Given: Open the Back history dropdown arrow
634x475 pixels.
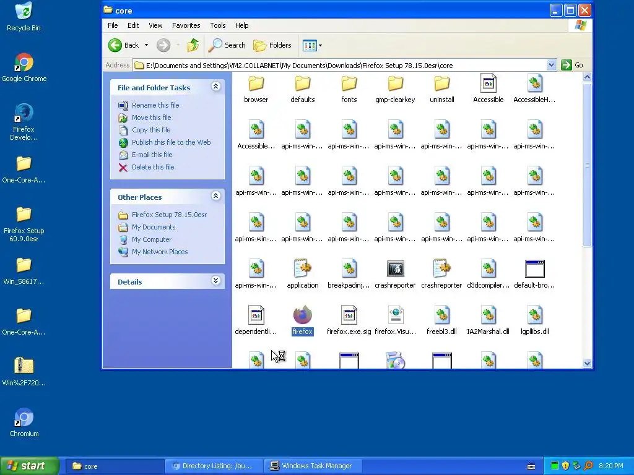Looking at the screenshot, I should [146, 45].
